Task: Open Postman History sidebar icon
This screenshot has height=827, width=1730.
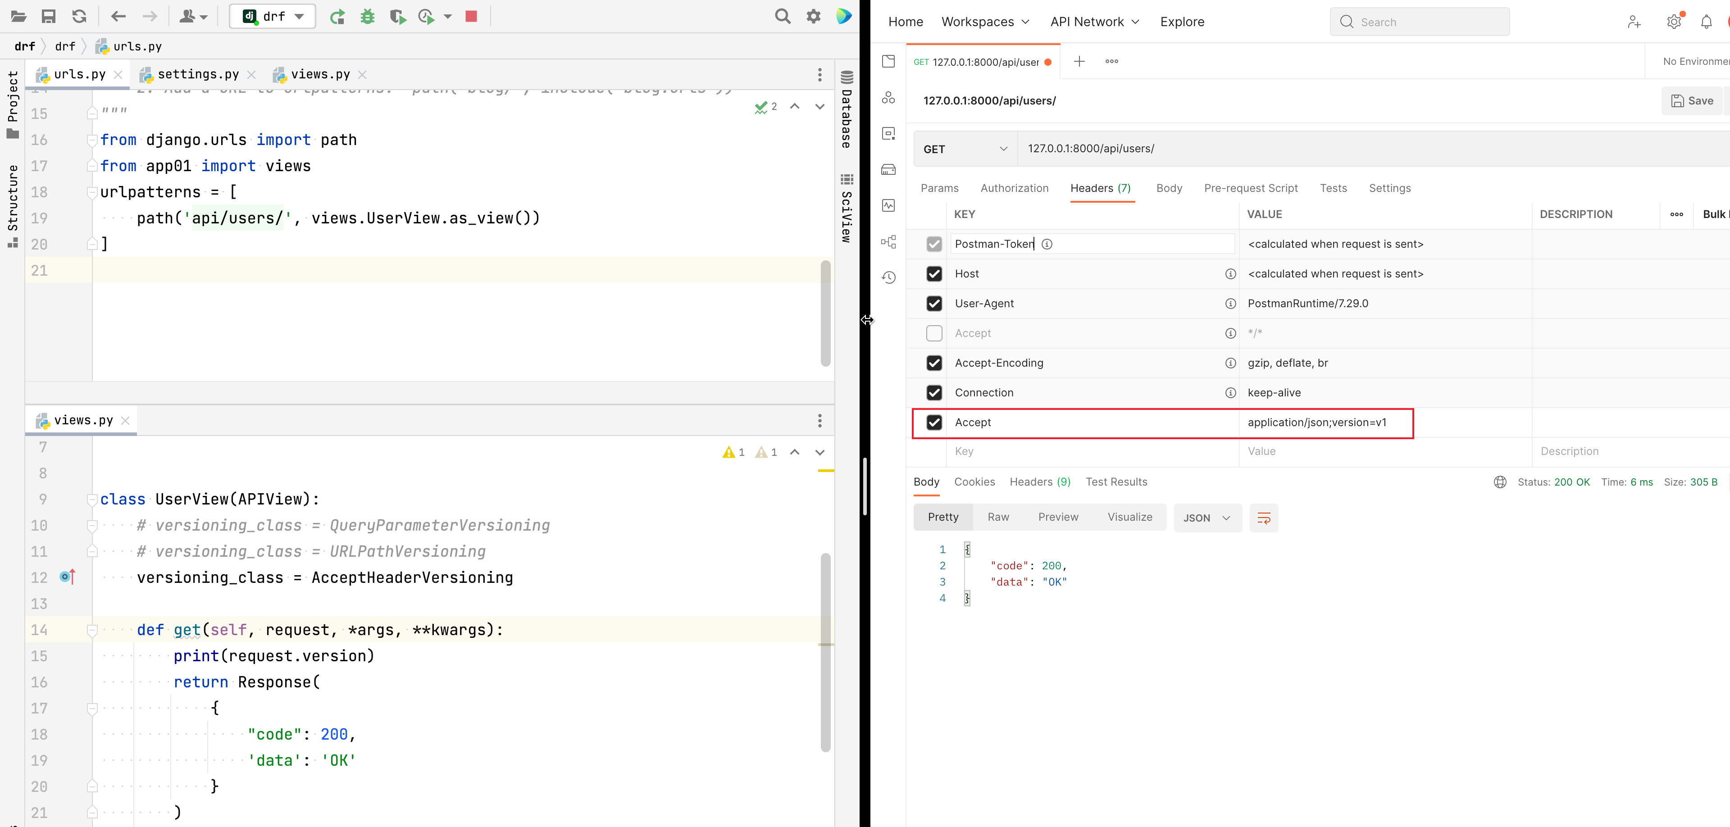Action: [888, 277]
